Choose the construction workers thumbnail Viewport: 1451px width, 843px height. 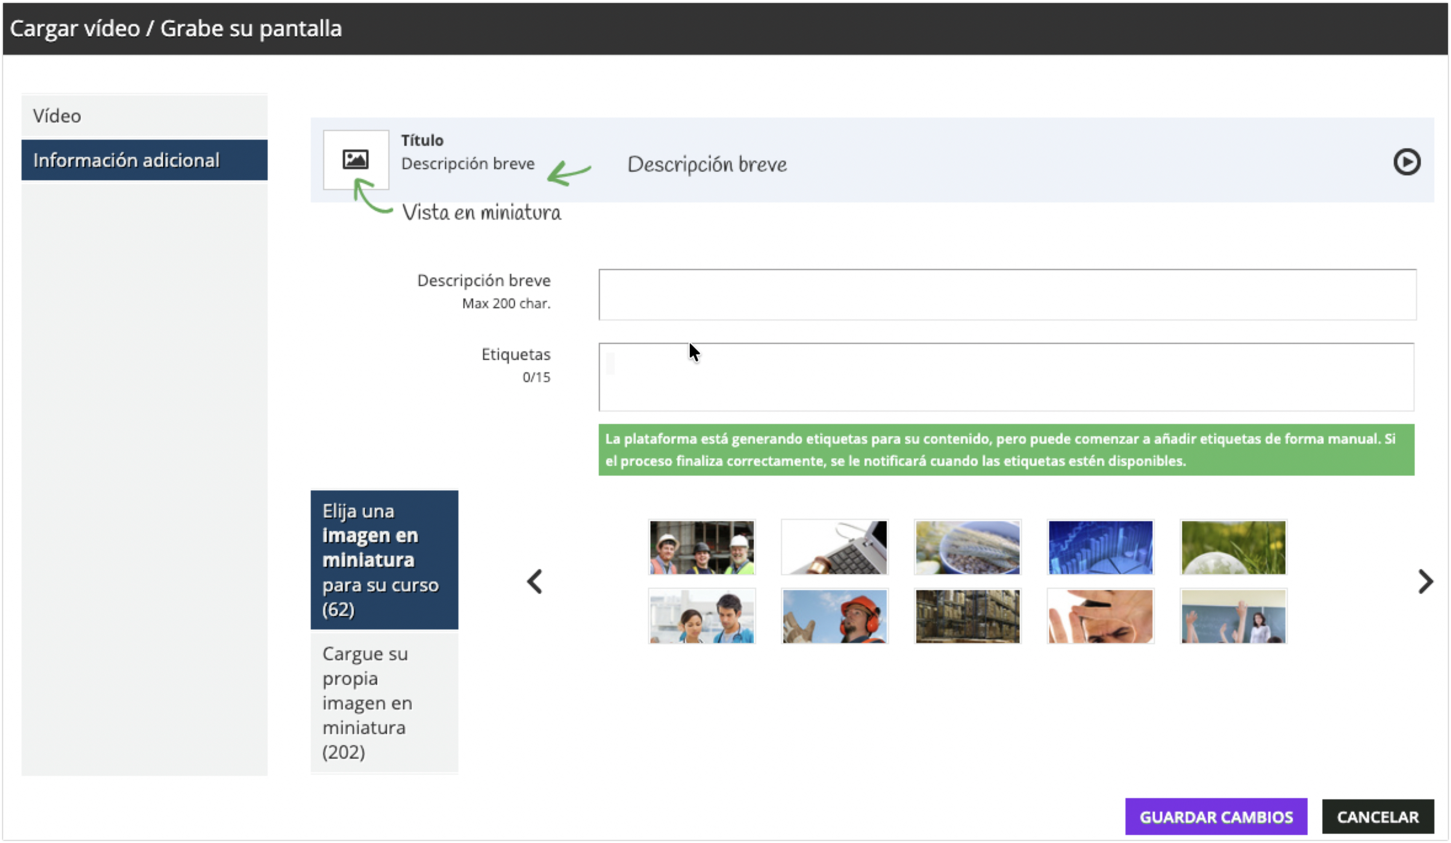click(x=701, y=548)
